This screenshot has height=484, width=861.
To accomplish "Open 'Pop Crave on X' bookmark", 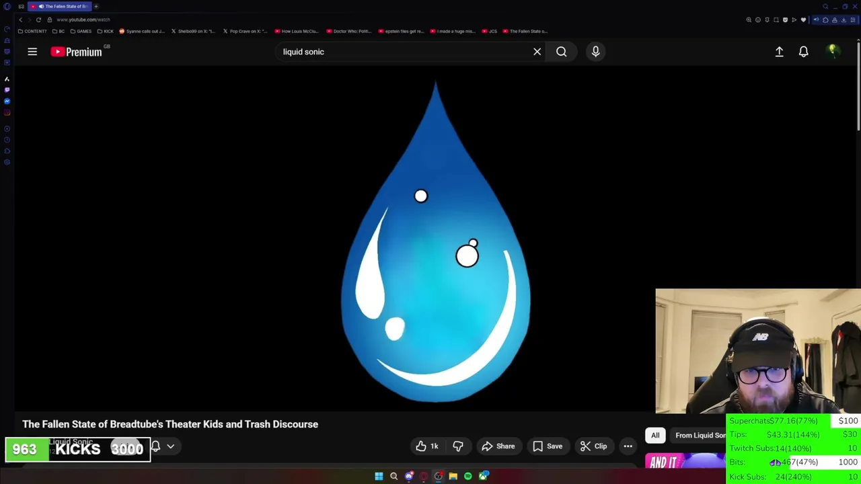I will pyautogui.click(x=245, y=31).
